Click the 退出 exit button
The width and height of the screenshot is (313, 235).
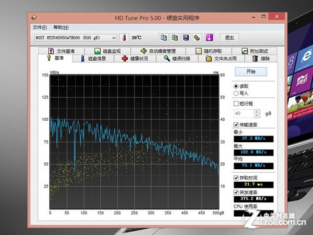229,38
